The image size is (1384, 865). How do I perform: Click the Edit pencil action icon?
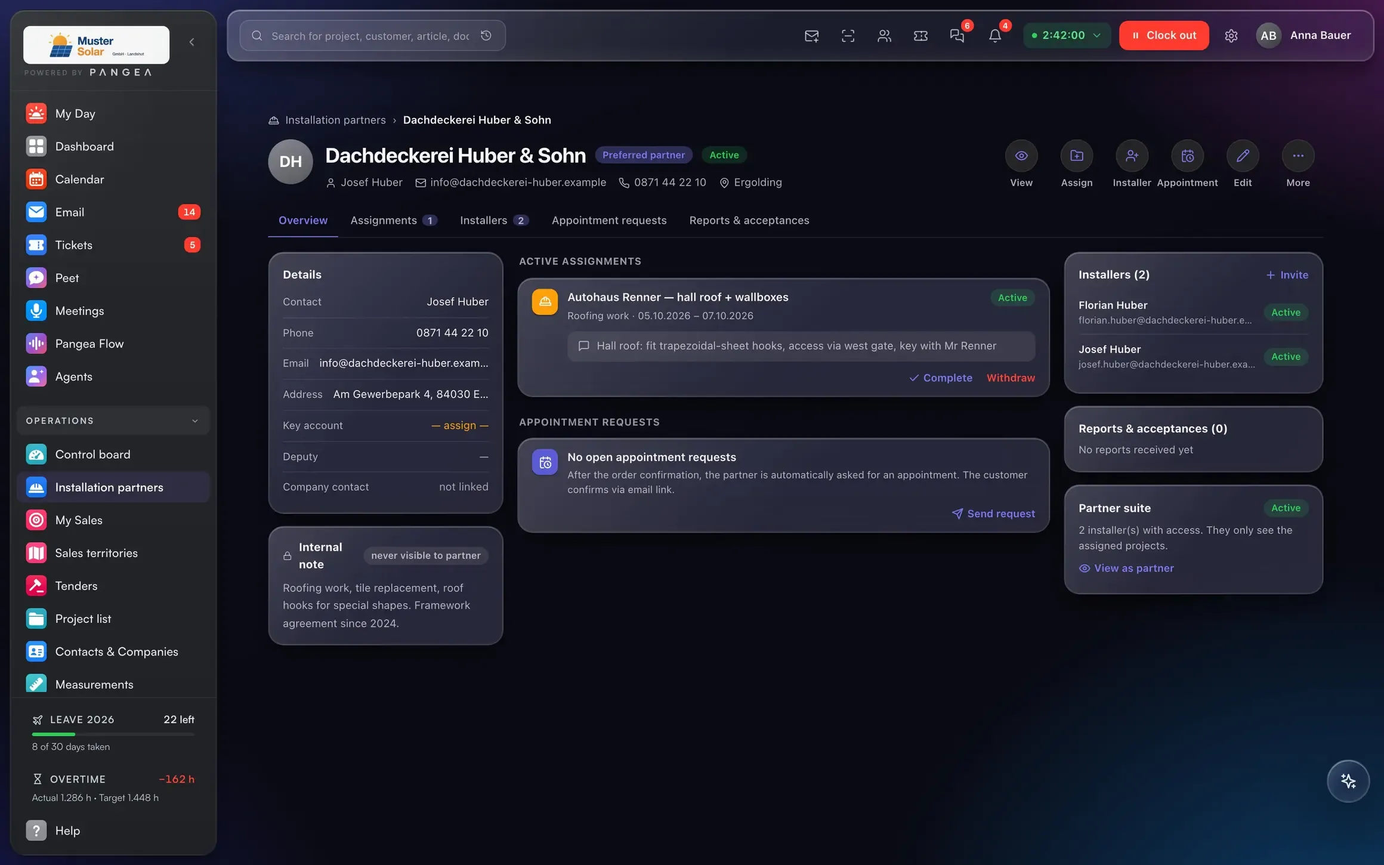[x=1243, y=156]
